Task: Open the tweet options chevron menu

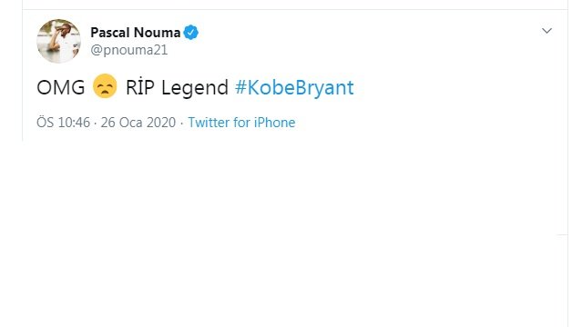Action: (546, 31)
